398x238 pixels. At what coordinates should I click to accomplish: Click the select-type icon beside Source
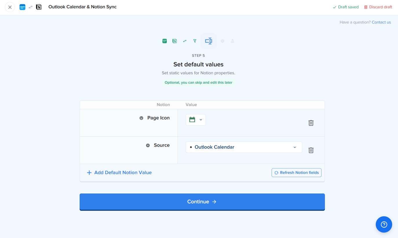click(x=148, y=145)
